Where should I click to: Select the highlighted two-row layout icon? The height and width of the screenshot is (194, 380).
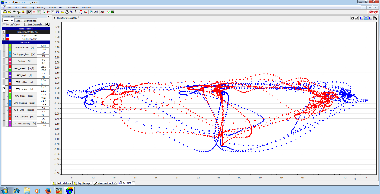366,18
